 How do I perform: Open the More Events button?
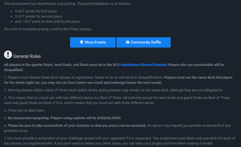[x=93, y=42]
